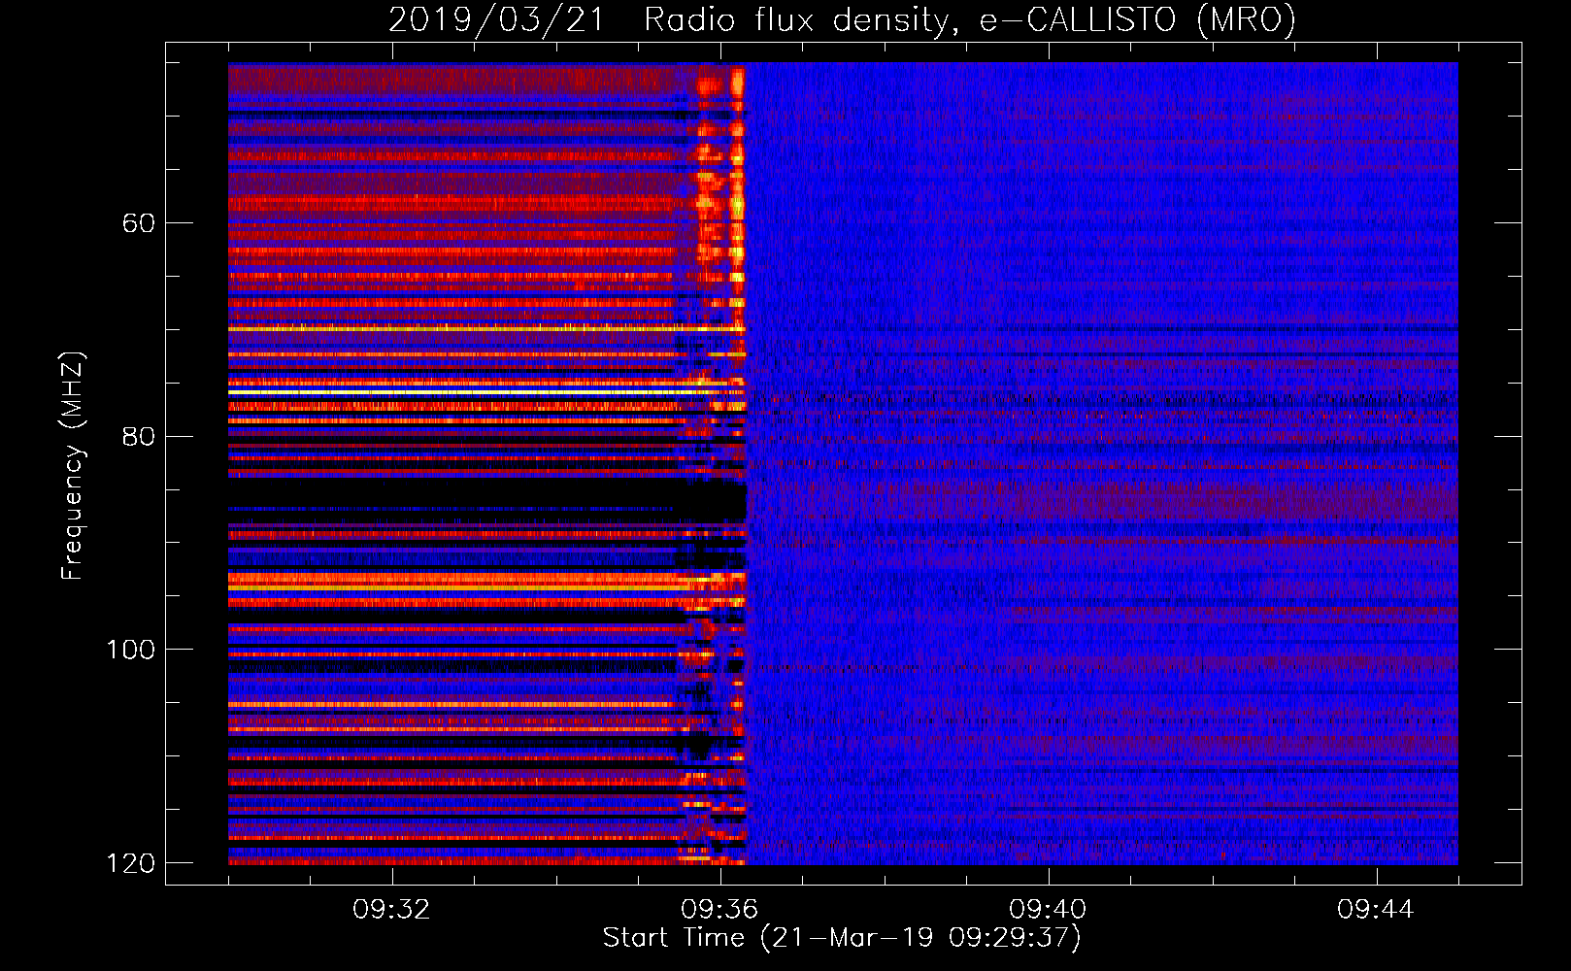Click the '09:32' time tick label
This screenshot has width=1571, height=971.
391,910
